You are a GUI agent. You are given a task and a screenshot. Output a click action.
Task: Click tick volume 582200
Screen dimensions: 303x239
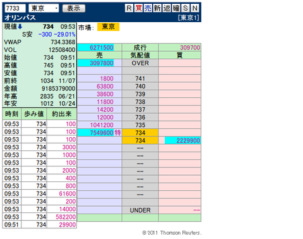(x=66, y=217)
